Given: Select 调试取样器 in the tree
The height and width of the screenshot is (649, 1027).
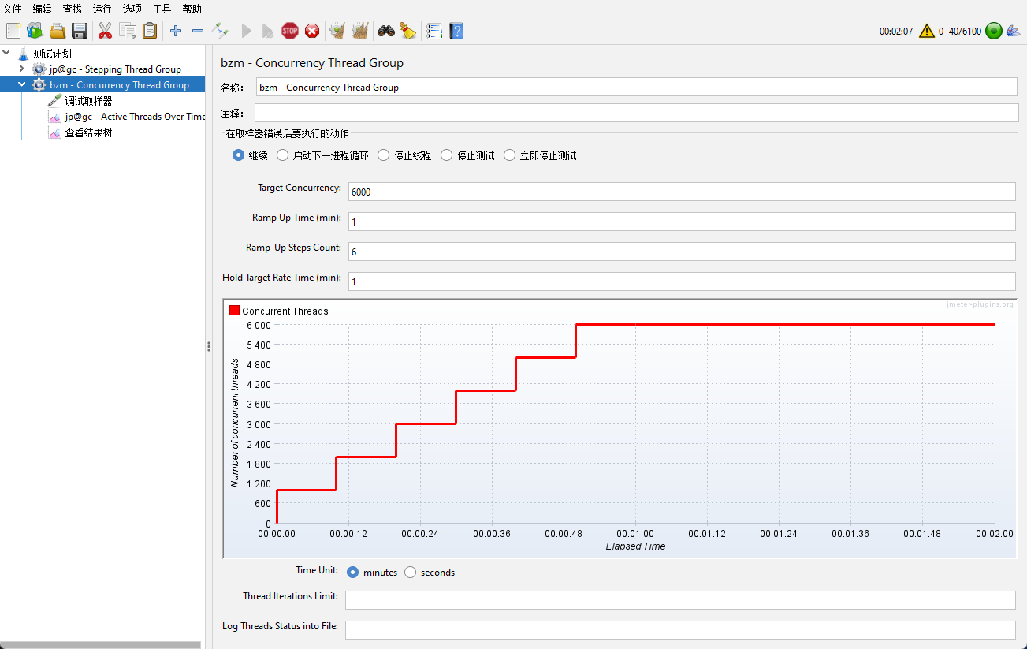Looking at the screenshot, I should (x=88, y=101).
